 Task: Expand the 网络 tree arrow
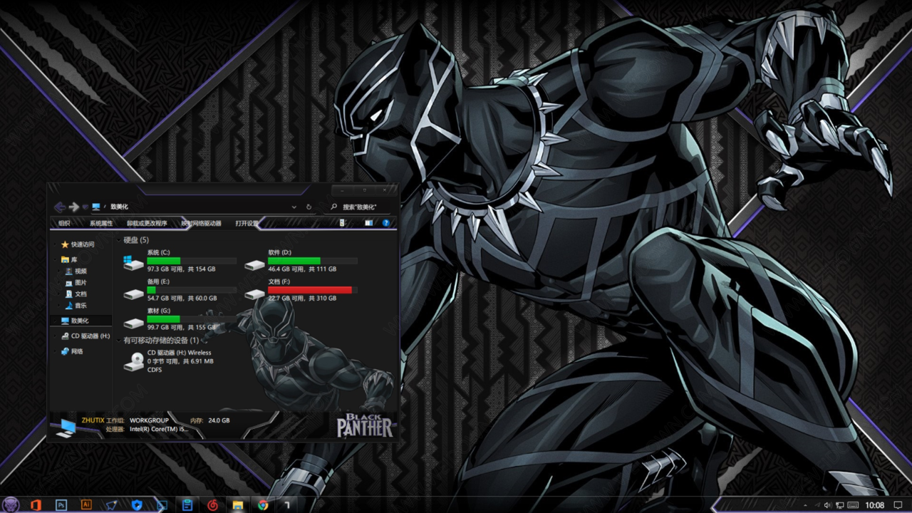point(56,351)
